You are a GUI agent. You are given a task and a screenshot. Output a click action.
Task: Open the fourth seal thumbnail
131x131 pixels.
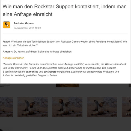pos(102,107)
